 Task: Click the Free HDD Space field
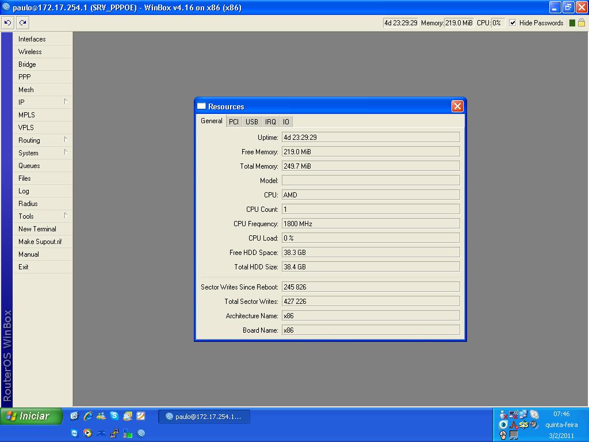tap(371, 253)
